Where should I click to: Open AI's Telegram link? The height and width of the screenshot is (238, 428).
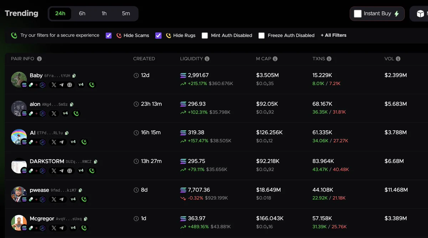[x=62, y=142]
